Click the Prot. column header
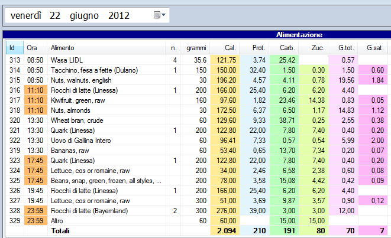This screenshot has width=391, height=238. coord(254,48)
